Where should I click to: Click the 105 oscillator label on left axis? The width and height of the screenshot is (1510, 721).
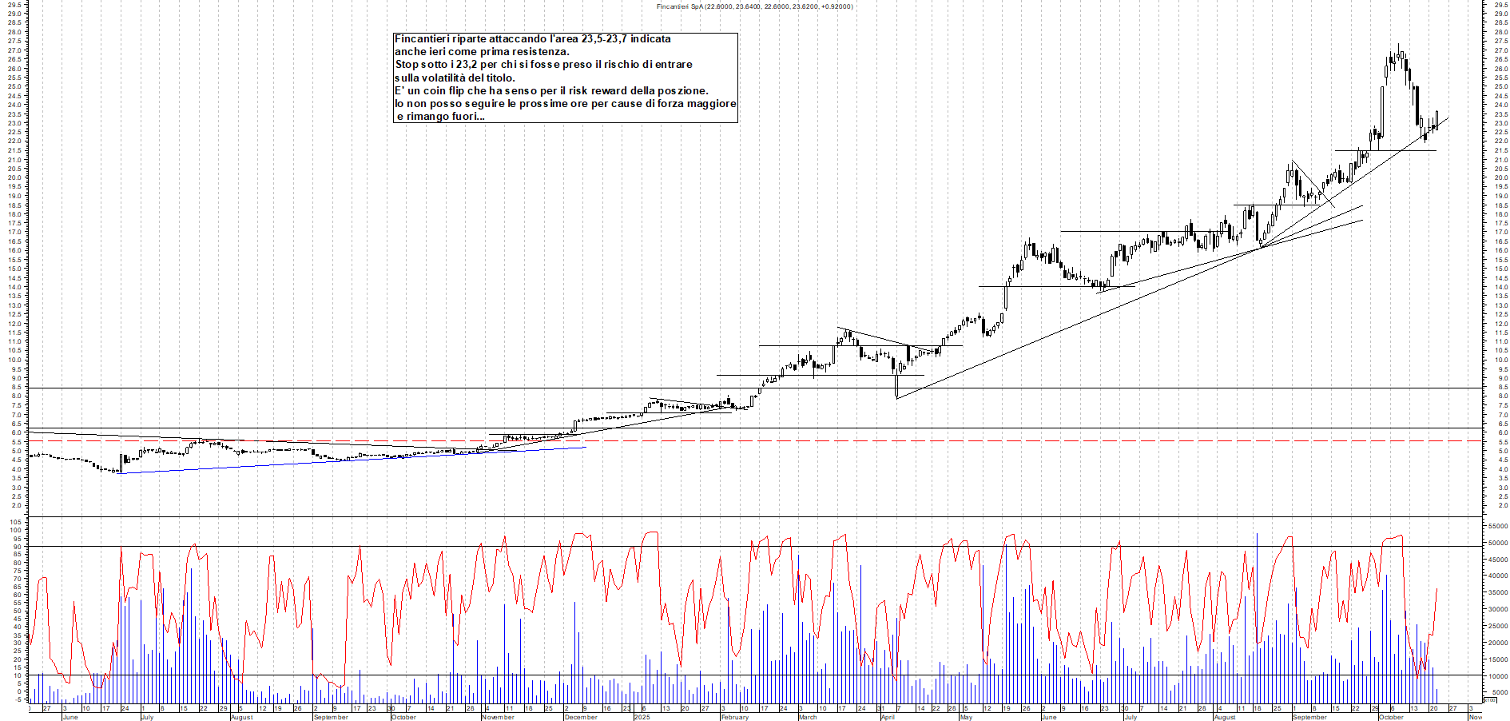tap(16, 522)
